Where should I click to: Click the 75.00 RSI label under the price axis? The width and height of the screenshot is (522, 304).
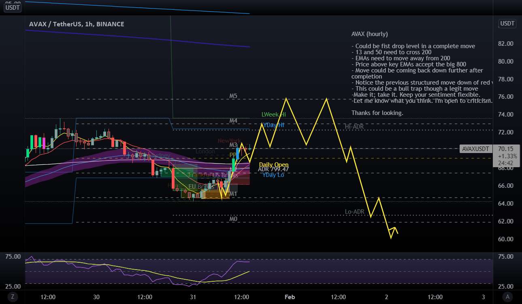pos(505,257)
